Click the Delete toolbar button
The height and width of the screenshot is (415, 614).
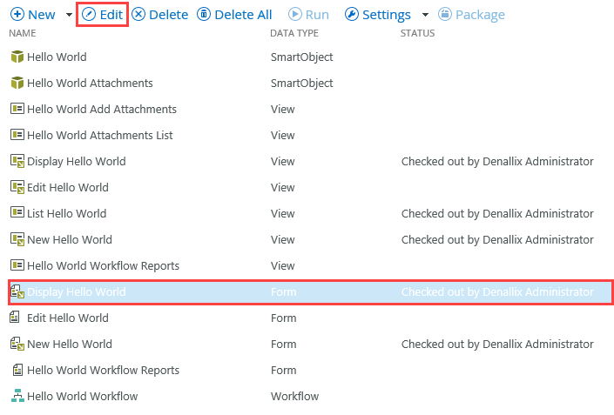click(159, 15)
